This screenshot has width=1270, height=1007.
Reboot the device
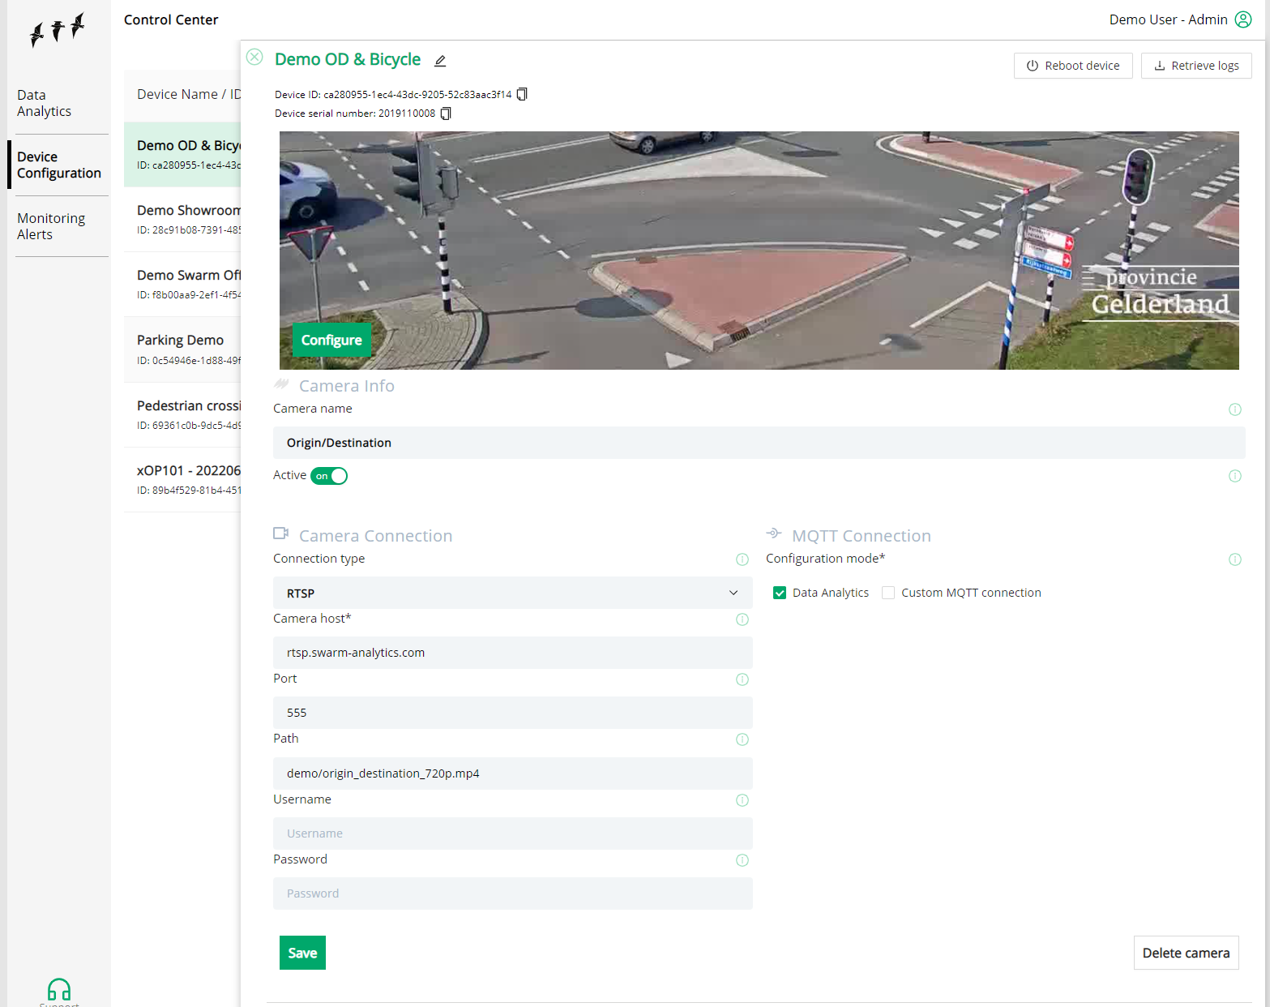(x=1073, y=66)
